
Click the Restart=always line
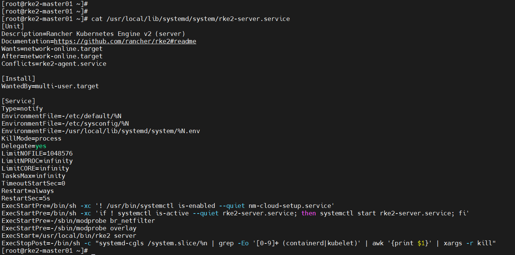[x=28, y=191]
